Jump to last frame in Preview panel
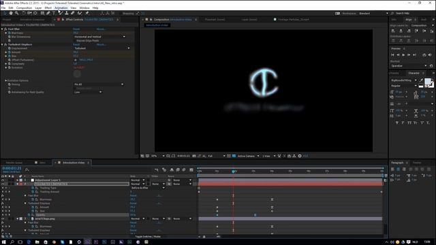This screenshot has height=245, width=436. tap(414, 55)
